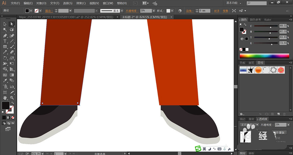Click the 变换 transform link
This screenshot has width=293, height=155.
pos(225,11)
